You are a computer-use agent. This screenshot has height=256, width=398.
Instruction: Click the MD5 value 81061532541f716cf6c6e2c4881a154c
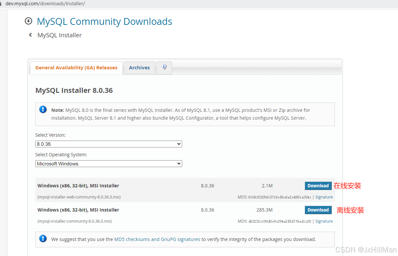click(280, 197)
